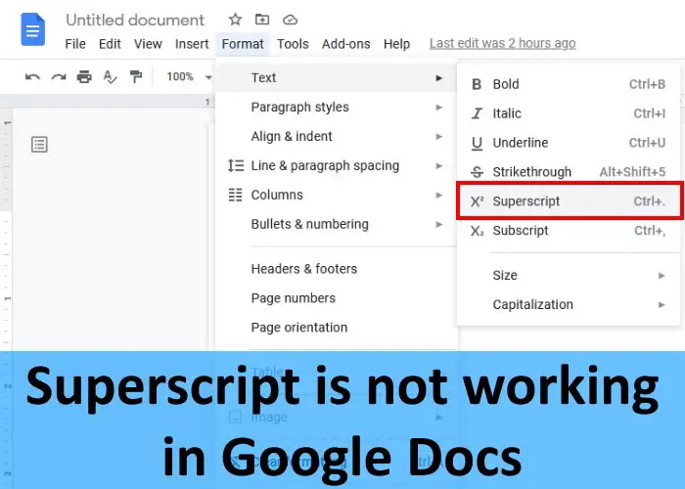Open the document outline icon
Screen dimensions: 685x489
tap(39, 144)
